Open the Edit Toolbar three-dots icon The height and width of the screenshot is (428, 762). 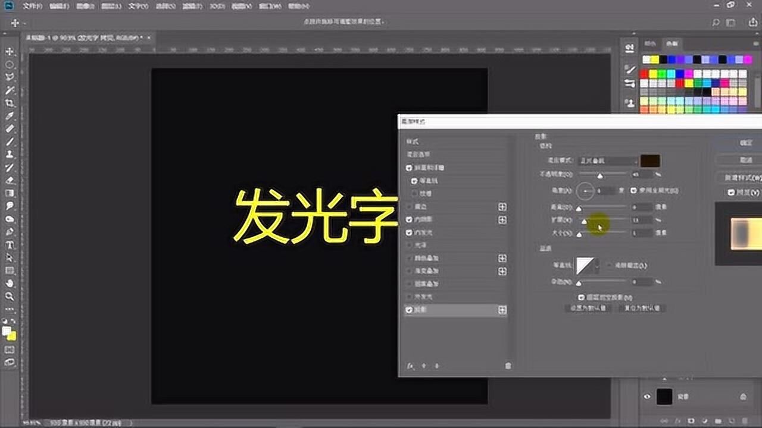tap(10, 309)
